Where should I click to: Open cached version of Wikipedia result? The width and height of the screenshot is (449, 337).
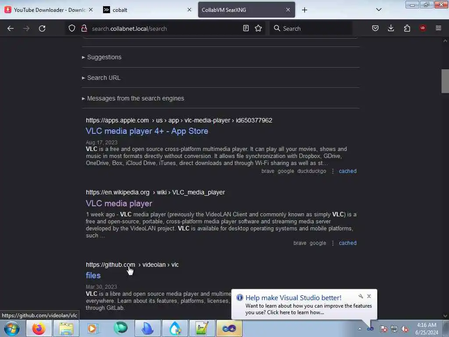coord(348,243)
